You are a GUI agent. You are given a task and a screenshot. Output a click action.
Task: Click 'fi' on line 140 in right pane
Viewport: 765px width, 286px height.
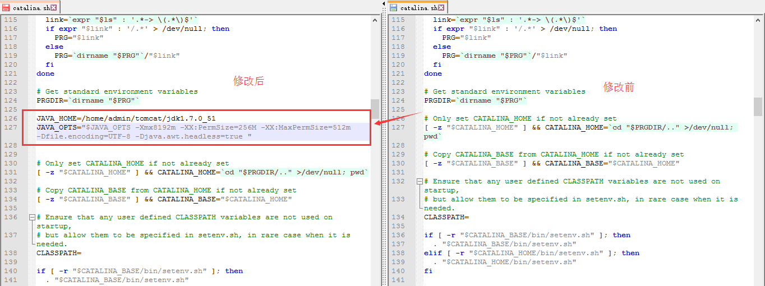pyautogui.click(x=429, y=271)
